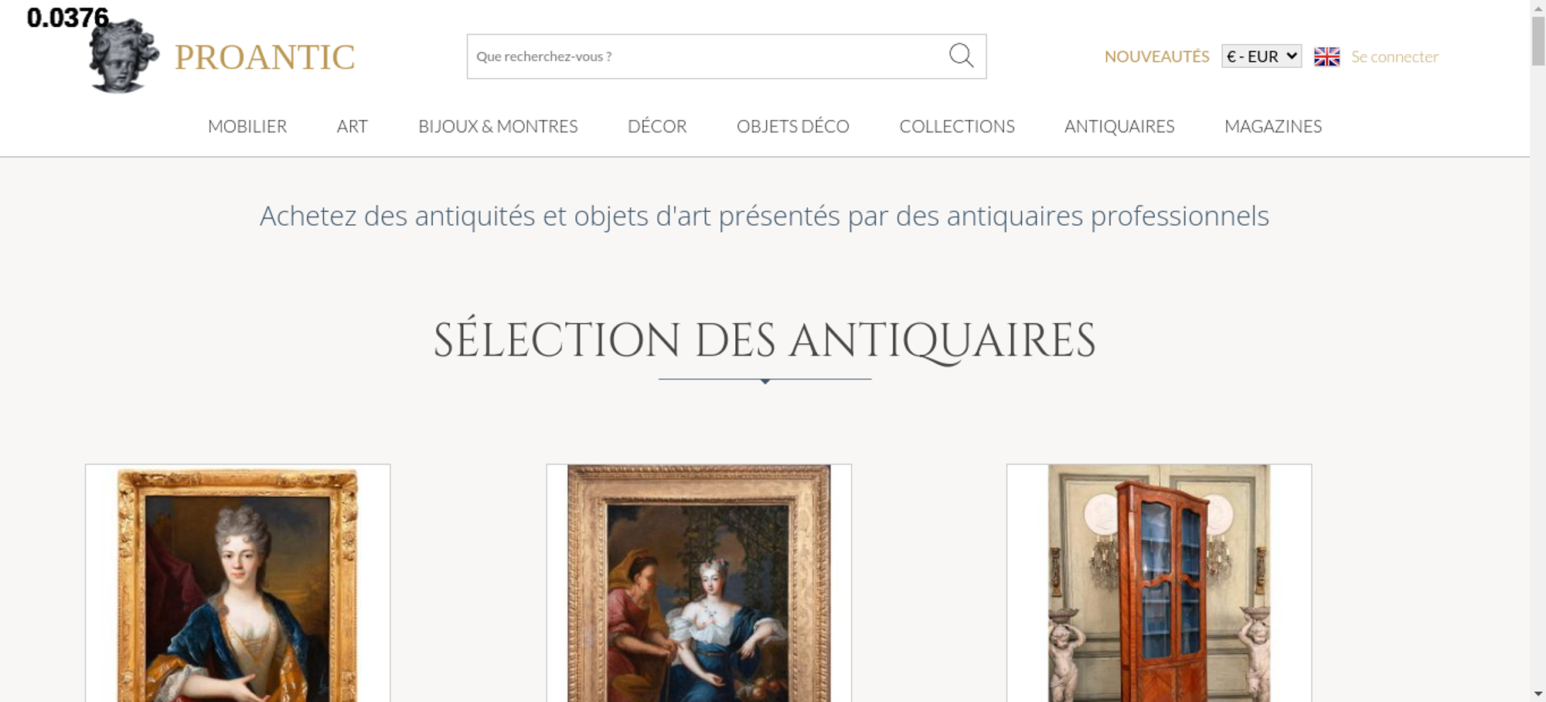This screenshot has height=702, width=1546.
Task: Open the two women painting thumbnail
Action: (x=699, y=583)
